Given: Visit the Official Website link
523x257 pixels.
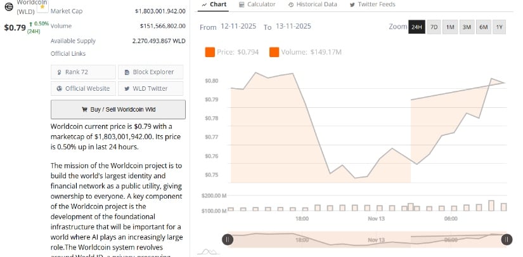Looking at the screenshot, I should pyautogui.click(x=83, y=89).
